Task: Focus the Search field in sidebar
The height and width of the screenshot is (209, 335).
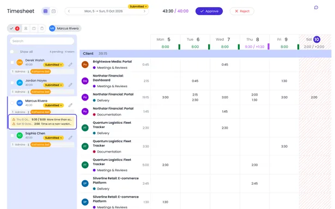Action: tap(42, 41)
